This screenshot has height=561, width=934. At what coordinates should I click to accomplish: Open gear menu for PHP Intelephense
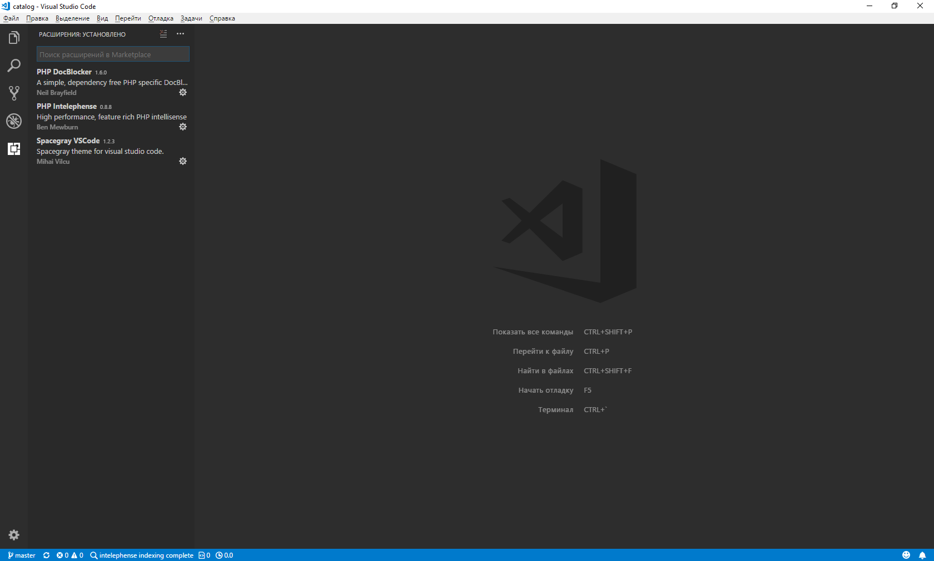point(183,127)
